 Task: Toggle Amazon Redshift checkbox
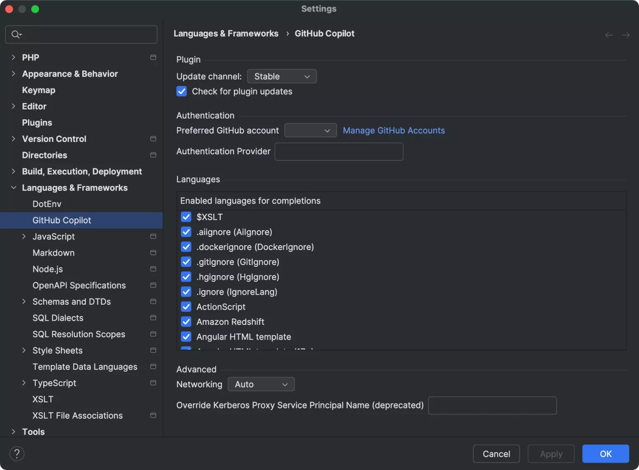(186, 322)
